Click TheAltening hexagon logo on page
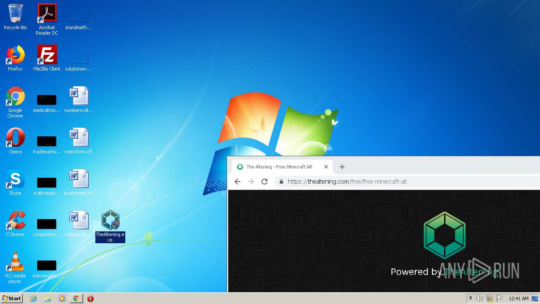 [x=445, y=235]
